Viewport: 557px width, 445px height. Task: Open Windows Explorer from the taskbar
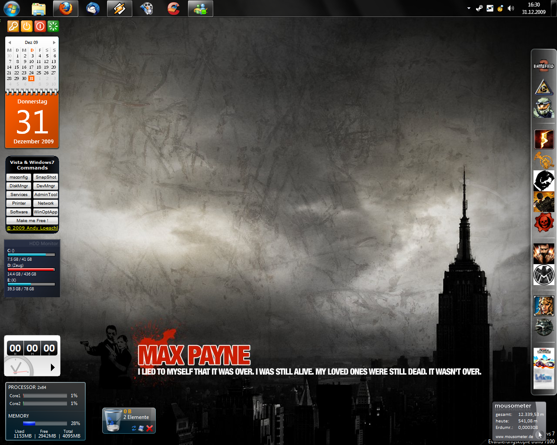click(39, 8)
